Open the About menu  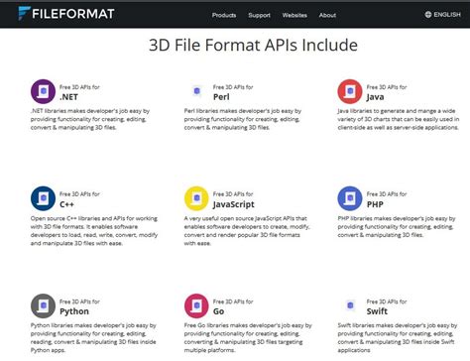pos(327,15)
